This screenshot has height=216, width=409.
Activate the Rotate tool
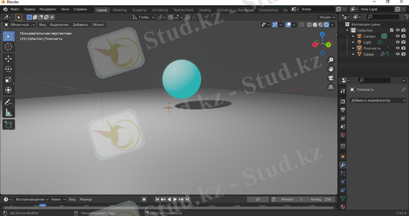click(x=8, y=69)
